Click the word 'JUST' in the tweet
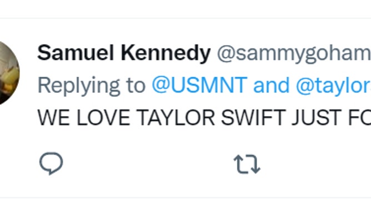This screenshot has height=209, width=371. [x=317, y=117]
